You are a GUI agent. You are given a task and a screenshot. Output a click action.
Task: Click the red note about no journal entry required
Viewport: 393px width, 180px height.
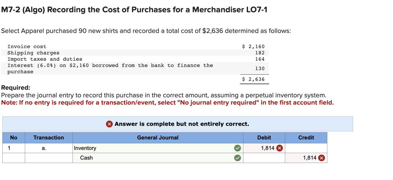pos(167,103)
